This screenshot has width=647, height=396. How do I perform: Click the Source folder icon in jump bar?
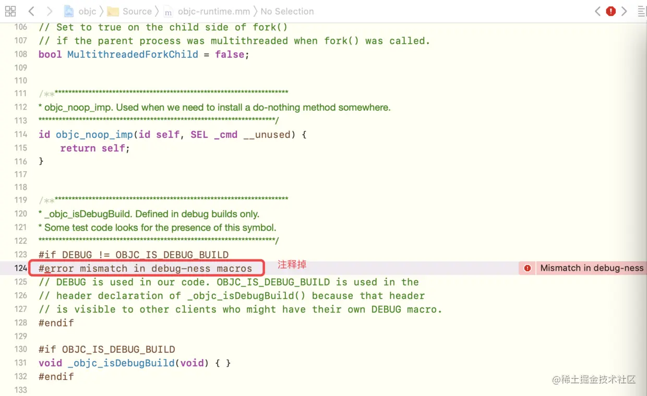tap(113, 11)
